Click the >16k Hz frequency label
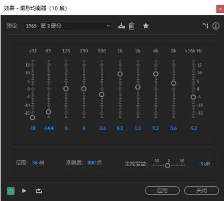This screenshot has width=224, height=201. click(193, 51)
